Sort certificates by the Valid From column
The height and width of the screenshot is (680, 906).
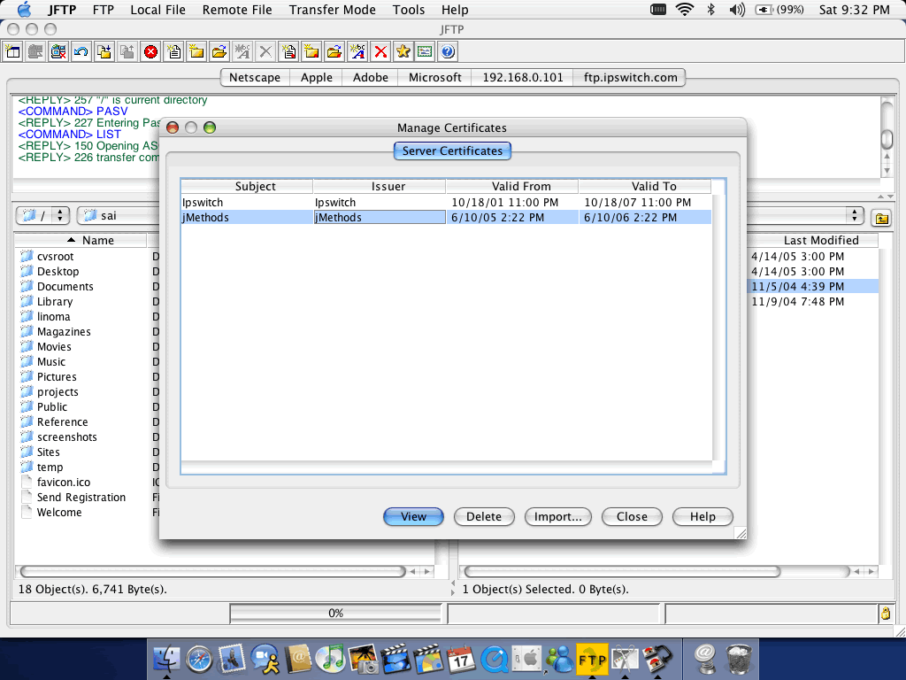click(512, 186)
